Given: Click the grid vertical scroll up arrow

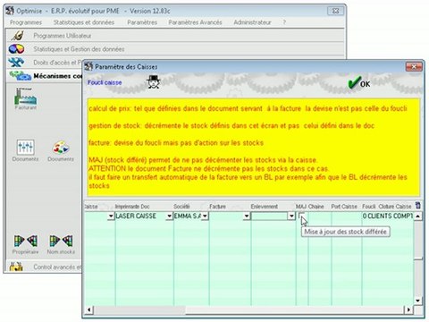Looking at the screenshot, I should pyautogui.click(x=418, y=216).
